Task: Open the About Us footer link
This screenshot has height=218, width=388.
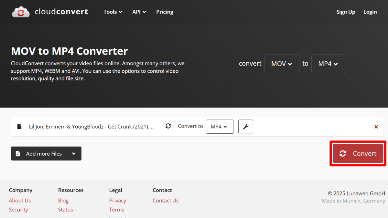Action: pos(20,201)
